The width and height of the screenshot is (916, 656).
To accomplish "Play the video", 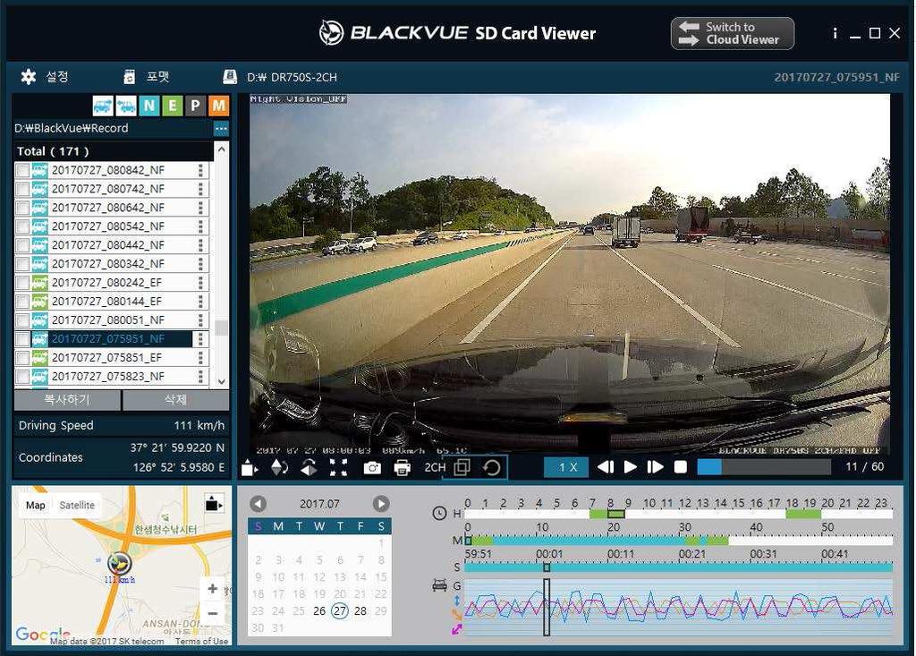I will click(631, 467).
